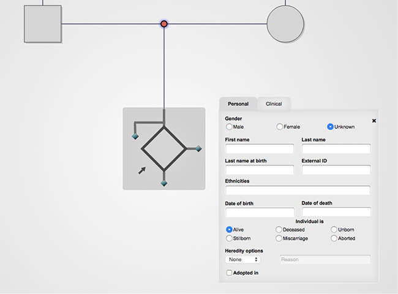
Task: Open the Heredity options dropdown
Action: 243,260
